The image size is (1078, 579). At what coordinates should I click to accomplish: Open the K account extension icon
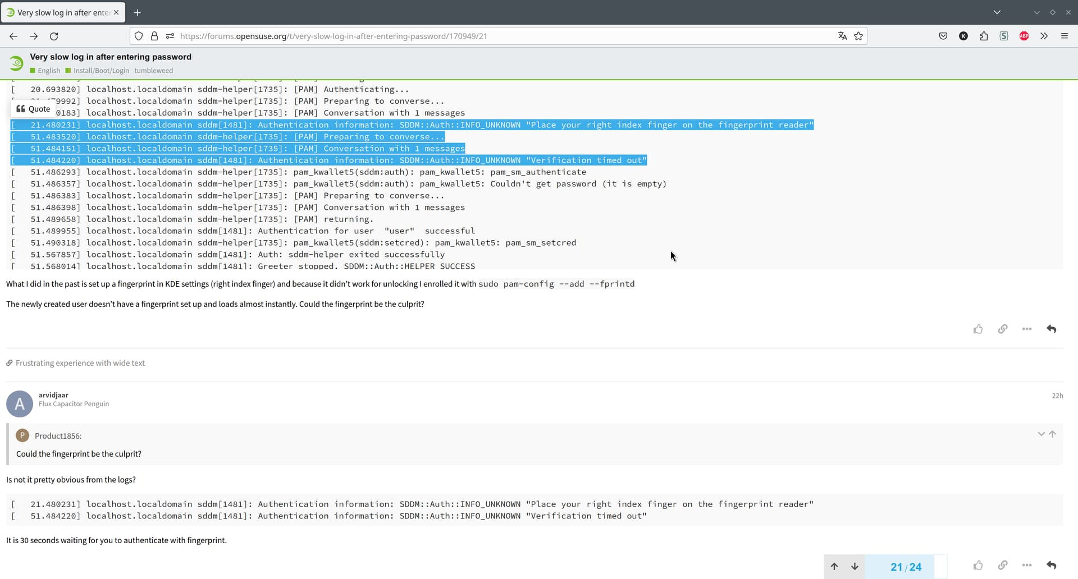[x=963, y=36]
